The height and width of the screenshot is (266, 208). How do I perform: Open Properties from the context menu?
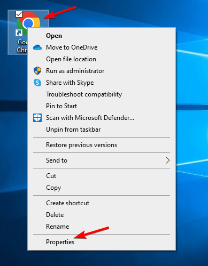click(x=102, y=242)
